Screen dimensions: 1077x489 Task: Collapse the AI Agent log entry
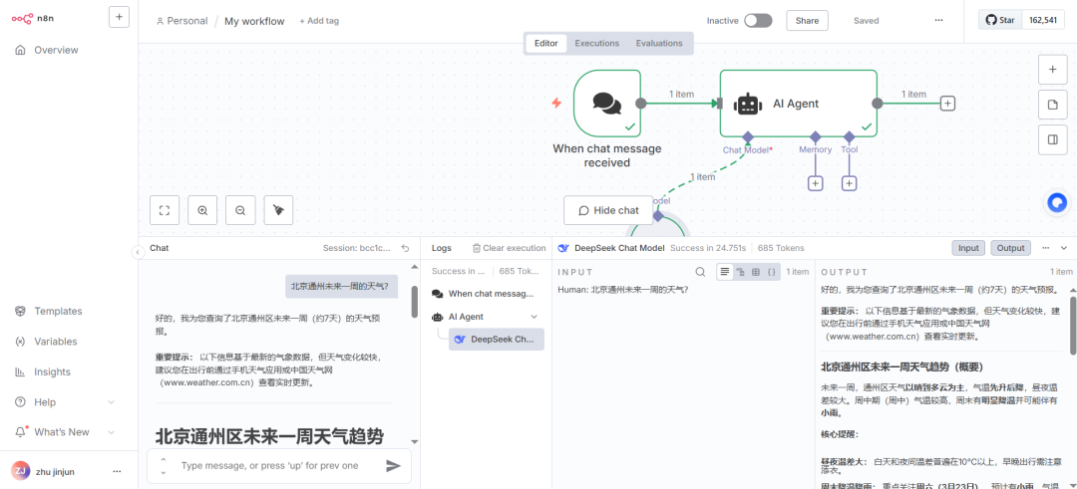[534, 317]
